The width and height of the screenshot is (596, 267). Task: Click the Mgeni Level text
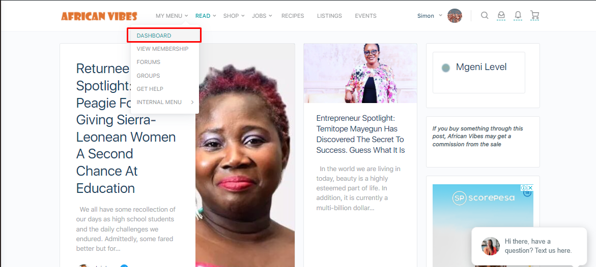[x=481, y=67]
